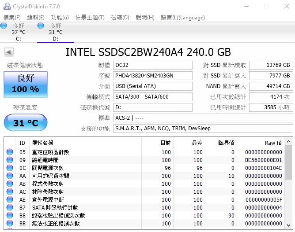
Task: Click NAND writes value 49714 GB
Action: pos(271,86)
